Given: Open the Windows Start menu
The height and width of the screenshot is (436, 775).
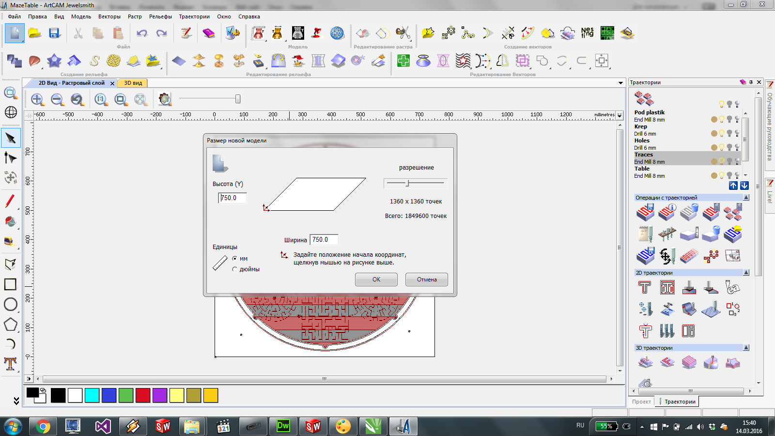Looking at the screenshot, I should pyautogui.click(x=13, y=426).
